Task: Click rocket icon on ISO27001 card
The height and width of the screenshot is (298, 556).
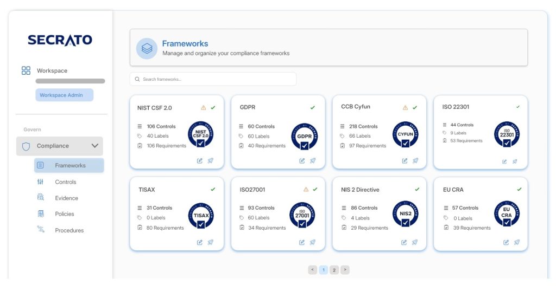Action: (x=312, y=242)
